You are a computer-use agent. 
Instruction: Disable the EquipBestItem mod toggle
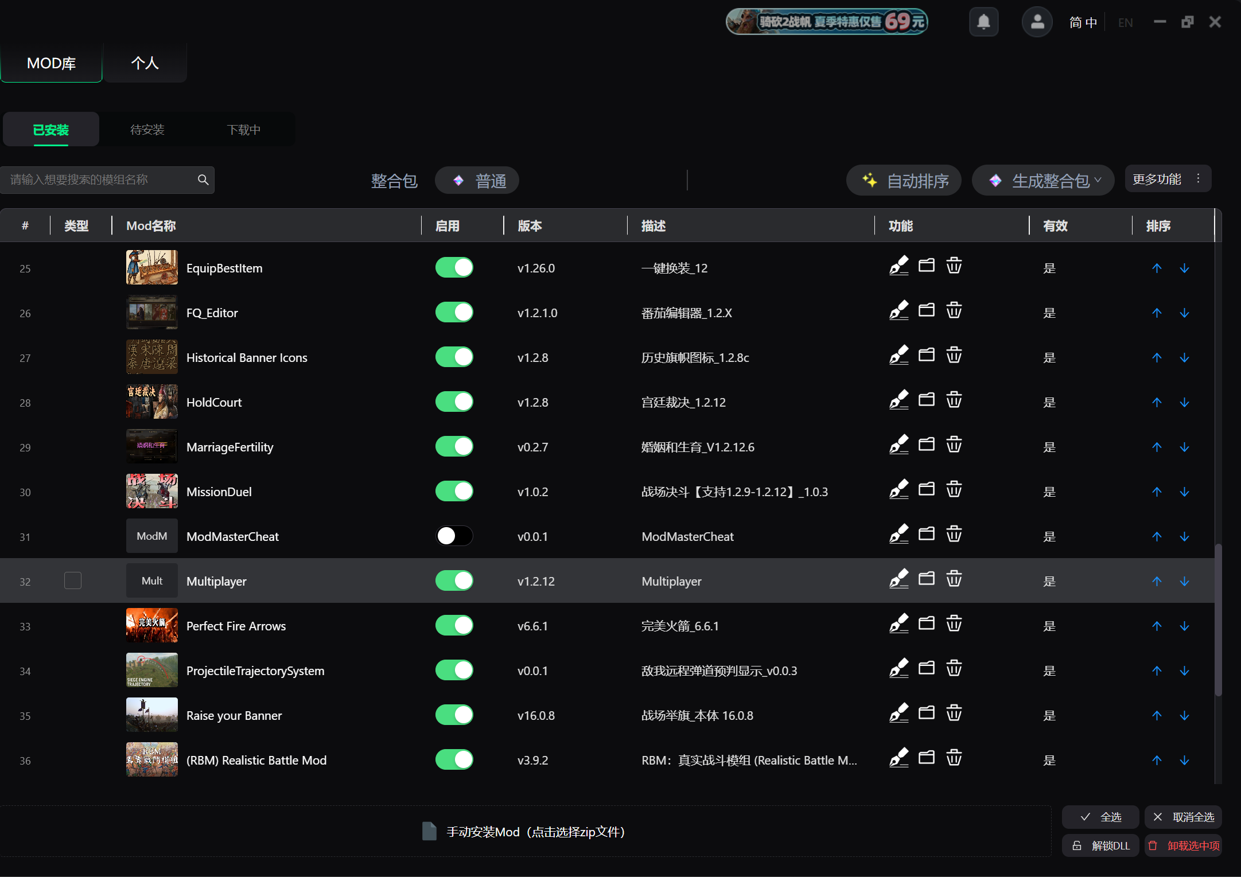[454, 268]
